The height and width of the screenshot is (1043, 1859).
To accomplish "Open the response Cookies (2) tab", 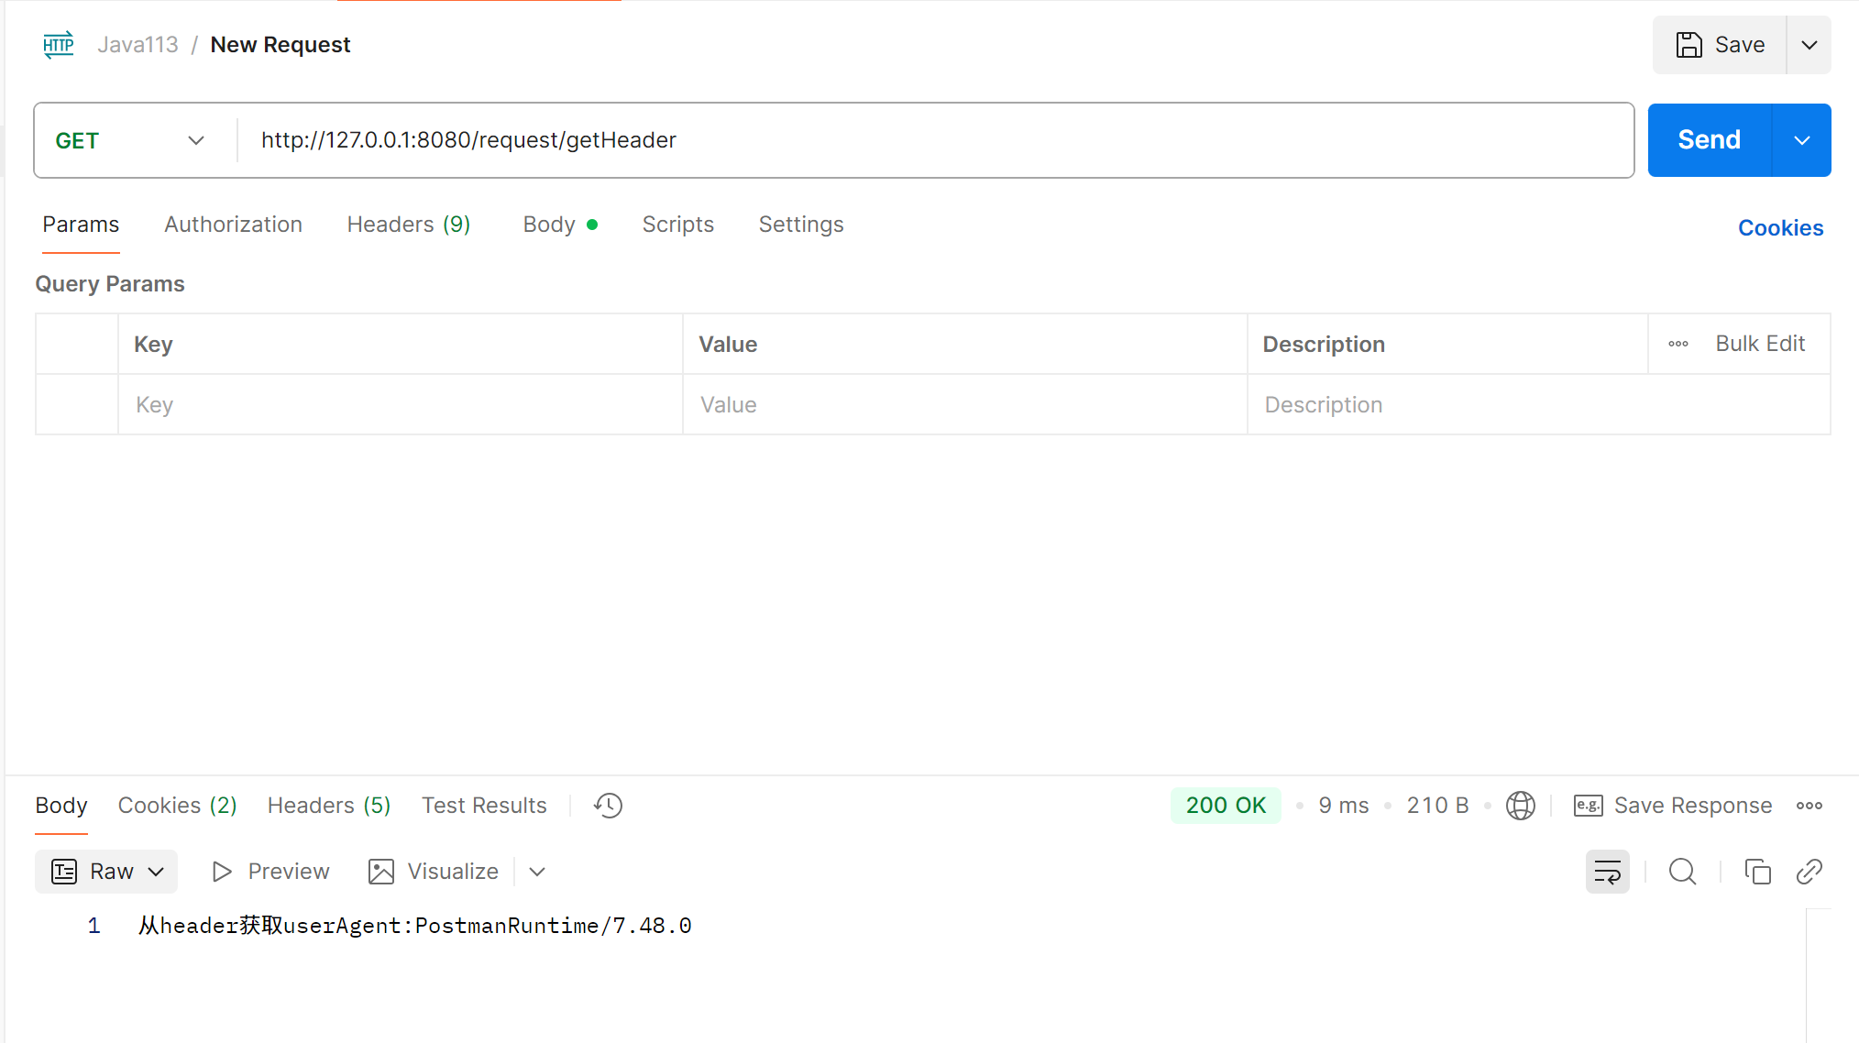I will [x=177, y=806].
